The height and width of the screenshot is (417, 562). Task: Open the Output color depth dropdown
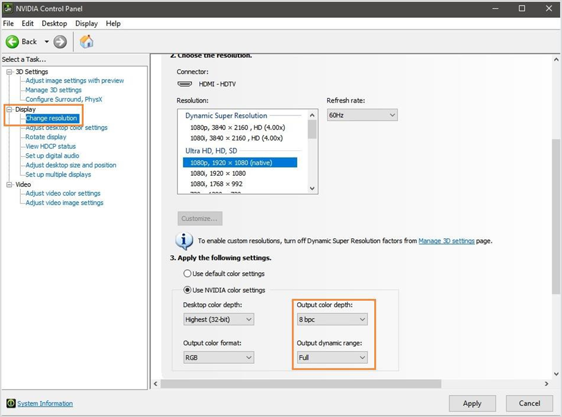coord(332,319)
